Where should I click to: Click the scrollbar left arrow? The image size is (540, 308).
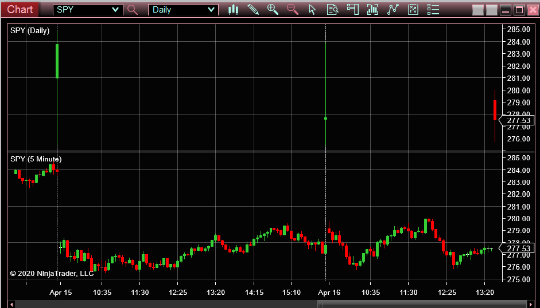11,304
